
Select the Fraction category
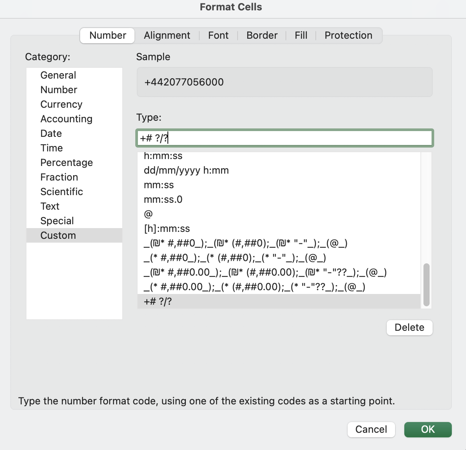(59, 177)
